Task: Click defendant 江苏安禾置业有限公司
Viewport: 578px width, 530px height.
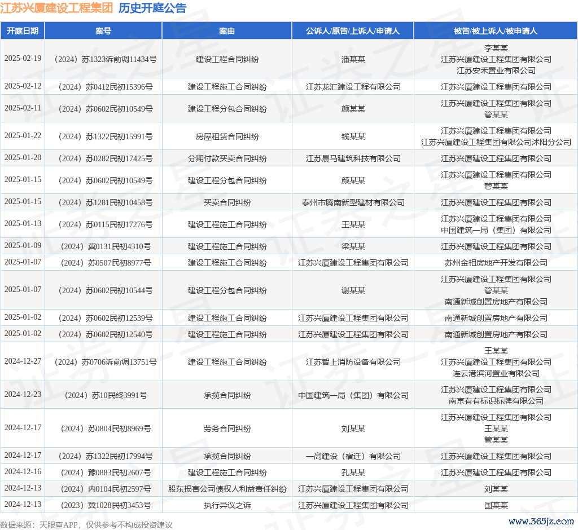Action: [x=496, y=70]
